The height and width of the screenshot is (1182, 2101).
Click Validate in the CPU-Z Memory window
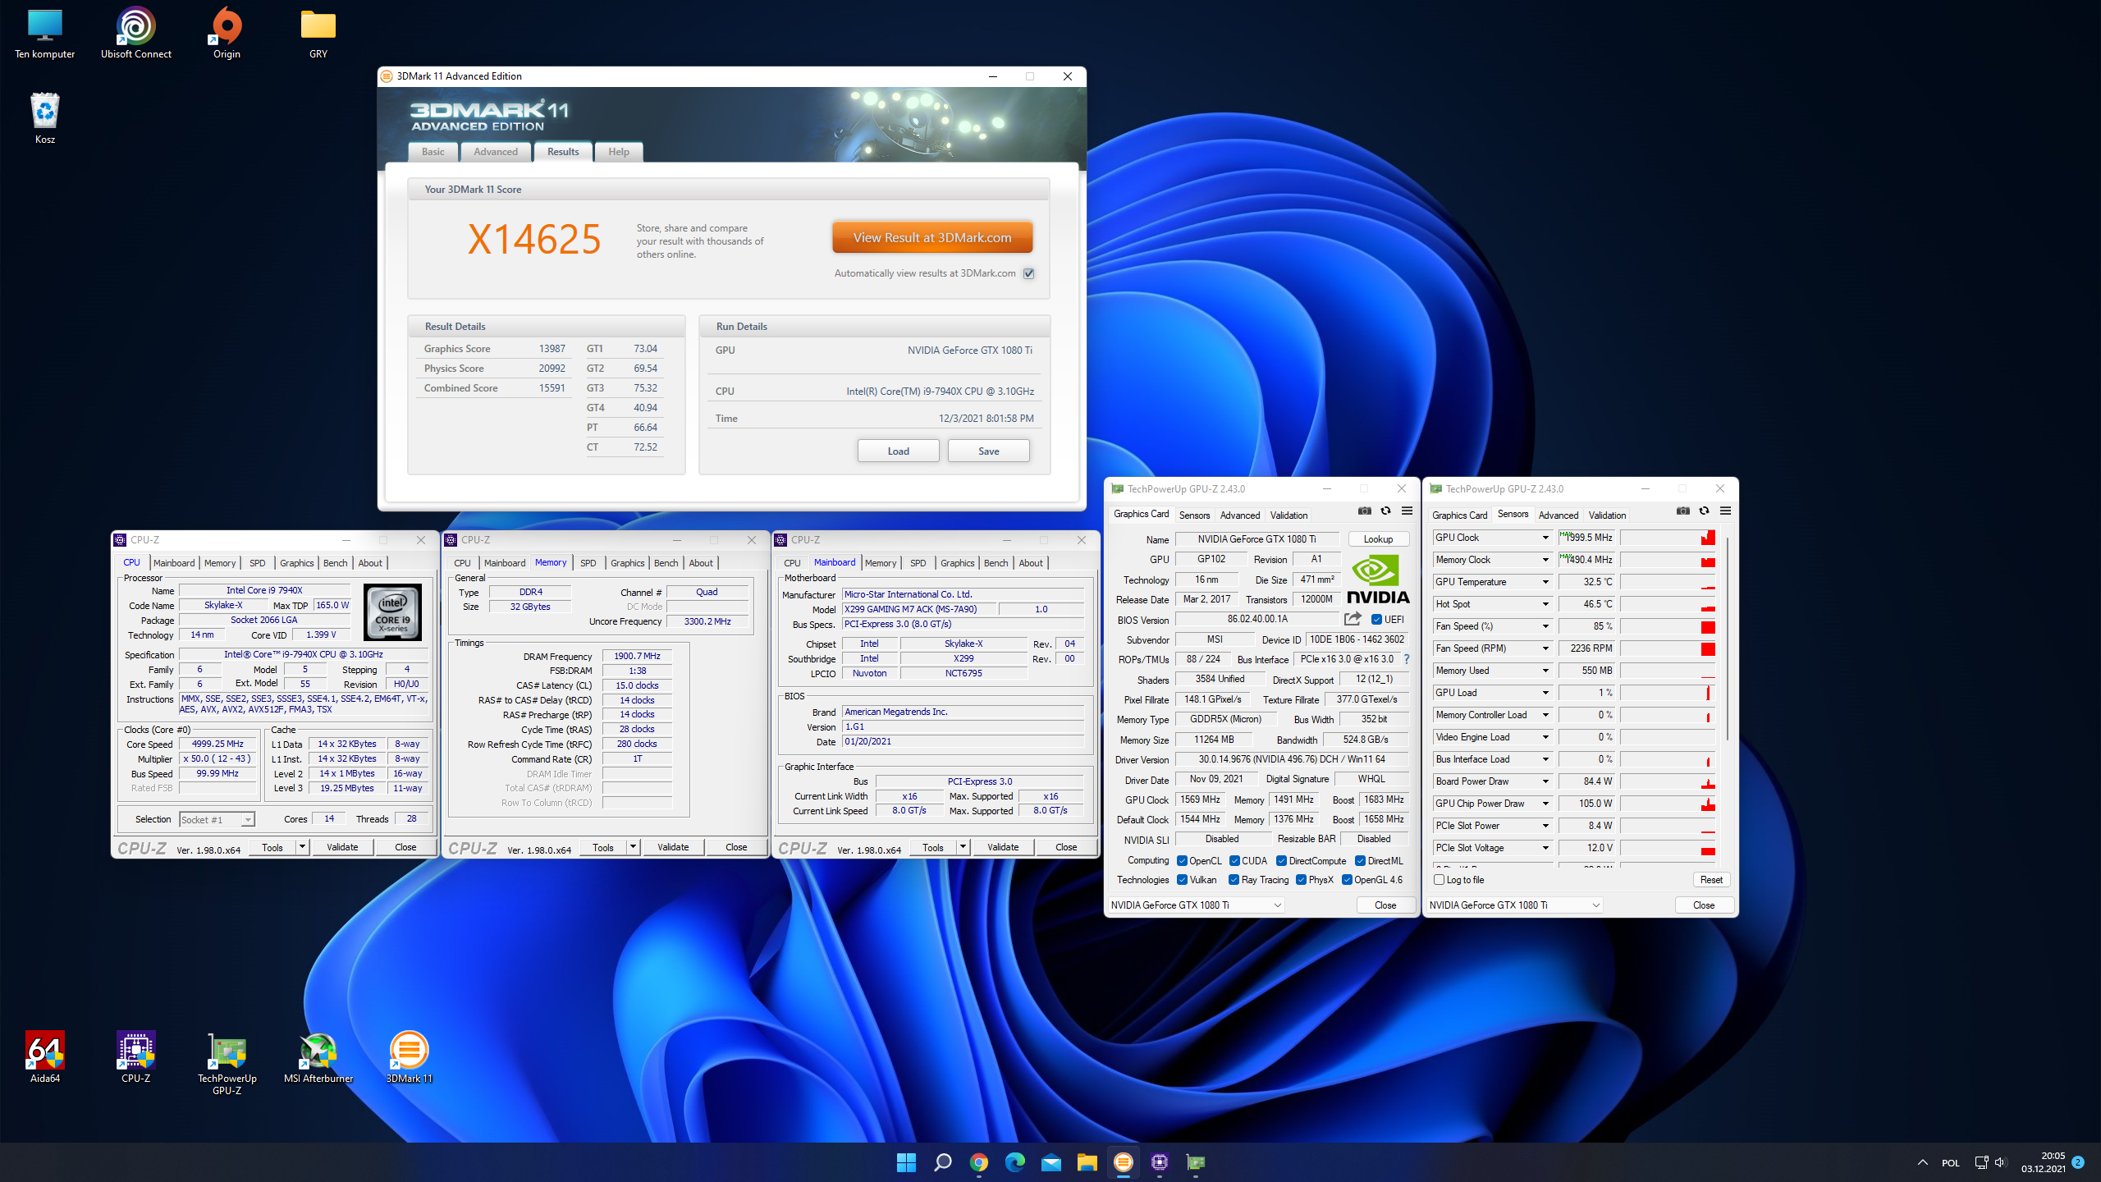coord(673,847)
